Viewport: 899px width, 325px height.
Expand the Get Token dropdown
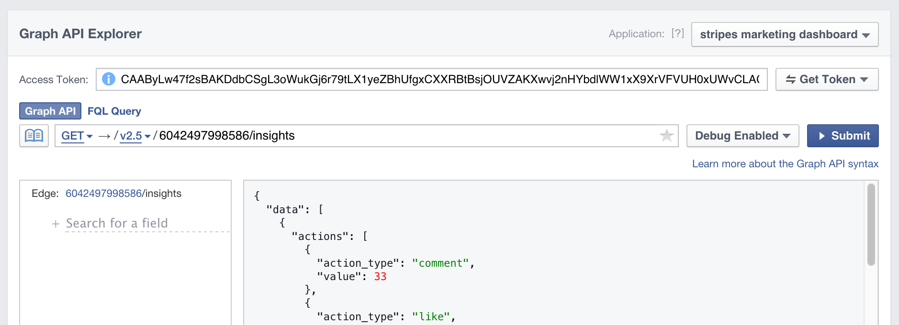(x=827, y=79)
